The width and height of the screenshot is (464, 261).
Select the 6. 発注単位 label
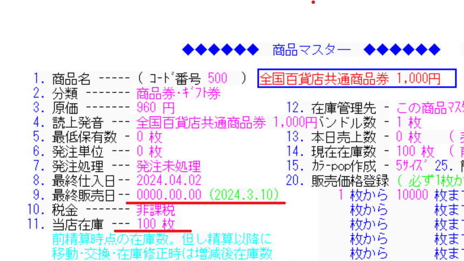(x=68, y=152)
